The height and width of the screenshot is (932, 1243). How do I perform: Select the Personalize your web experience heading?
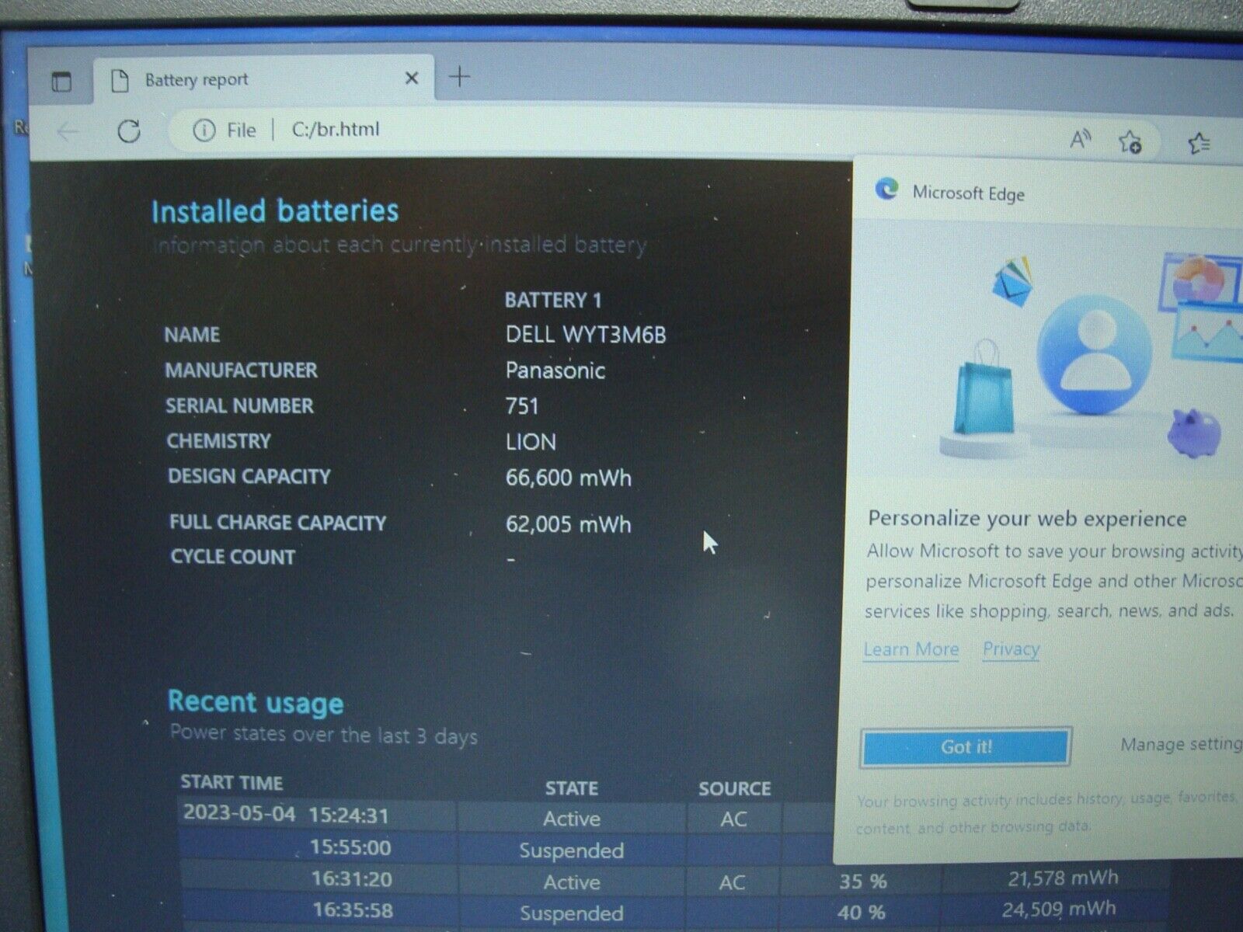[x=1027, y=519]
